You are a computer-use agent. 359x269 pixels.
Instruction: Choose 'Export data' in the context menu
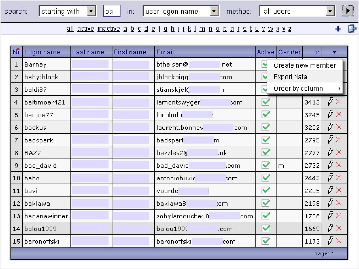(290, 77)
